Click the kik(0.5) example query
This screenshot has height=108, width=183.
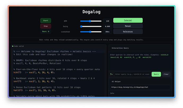coord(166,54)
